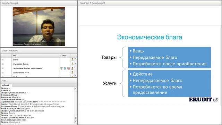The width and height of the screenshot is (222, 125).
Task: Click chat message Схематичное изображение действительности
Action: [x=41, y=106]
